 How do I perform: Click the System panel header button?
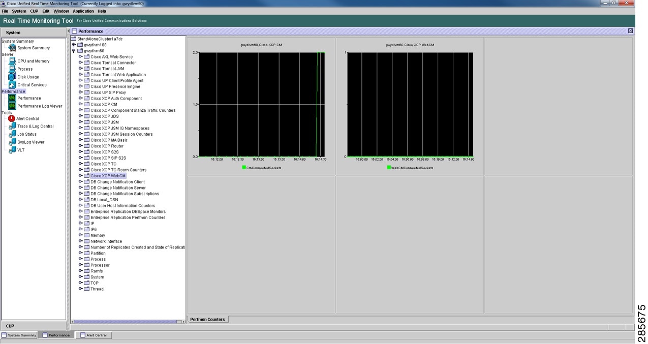(x=34, y=33)
